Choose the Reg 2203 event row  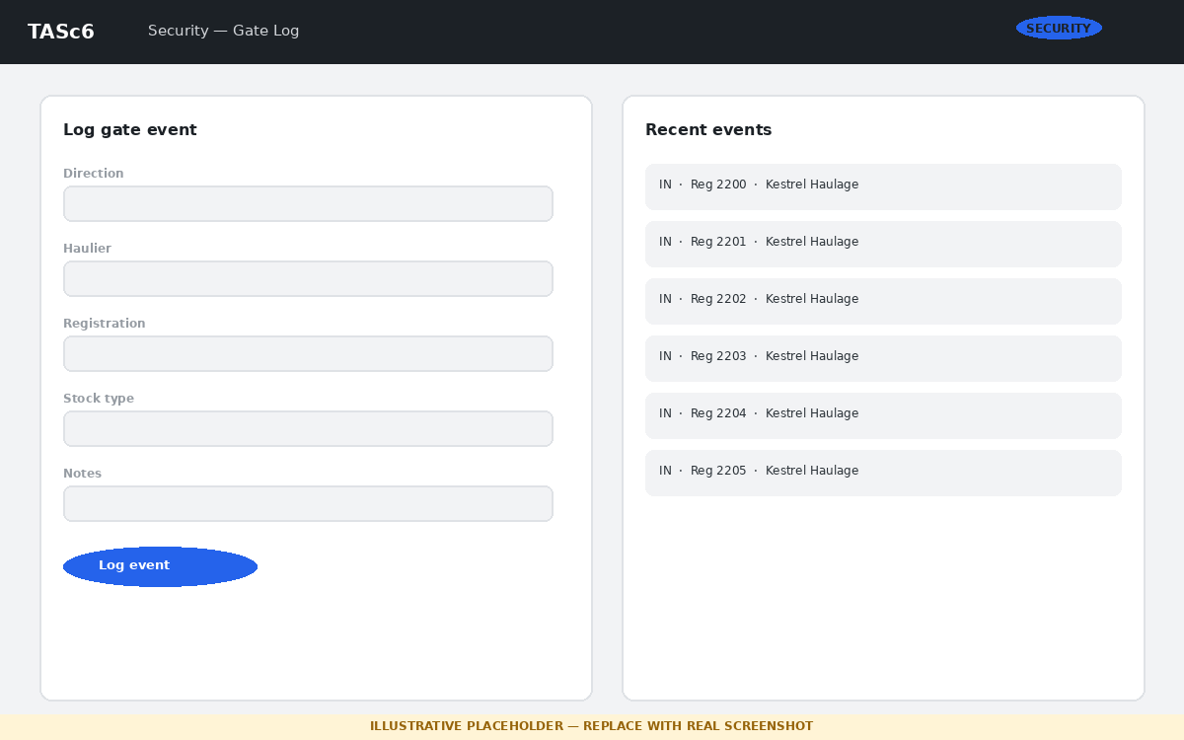(x=883, y=358)
